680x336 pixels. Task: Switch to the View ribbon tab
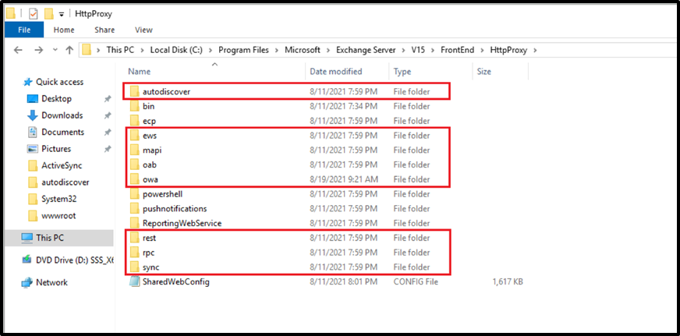tap(143, 30)
